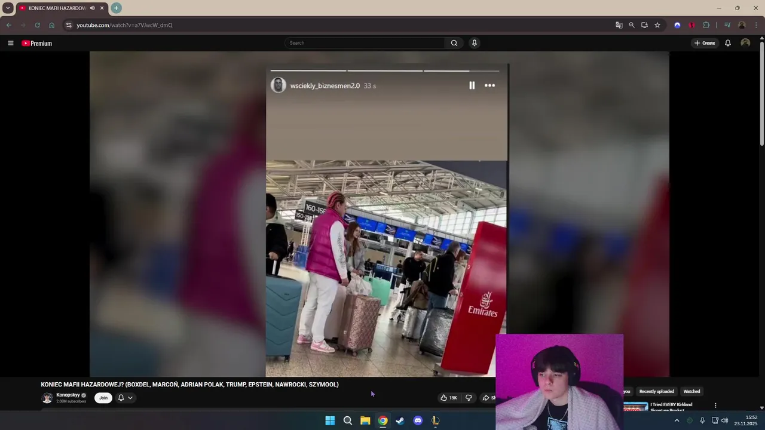Open YouTube notifications bell in header
The width and height of the screenshot is (765, 430).
coord(728,43)
